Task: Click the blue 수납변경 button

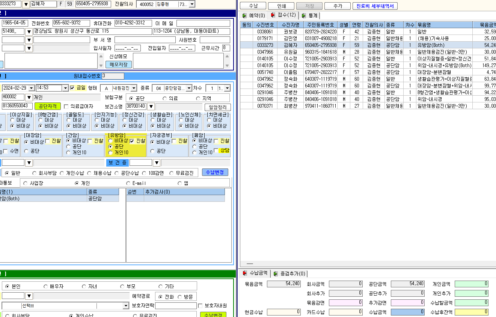Action: pyautogui.click(x=215, y=172)
